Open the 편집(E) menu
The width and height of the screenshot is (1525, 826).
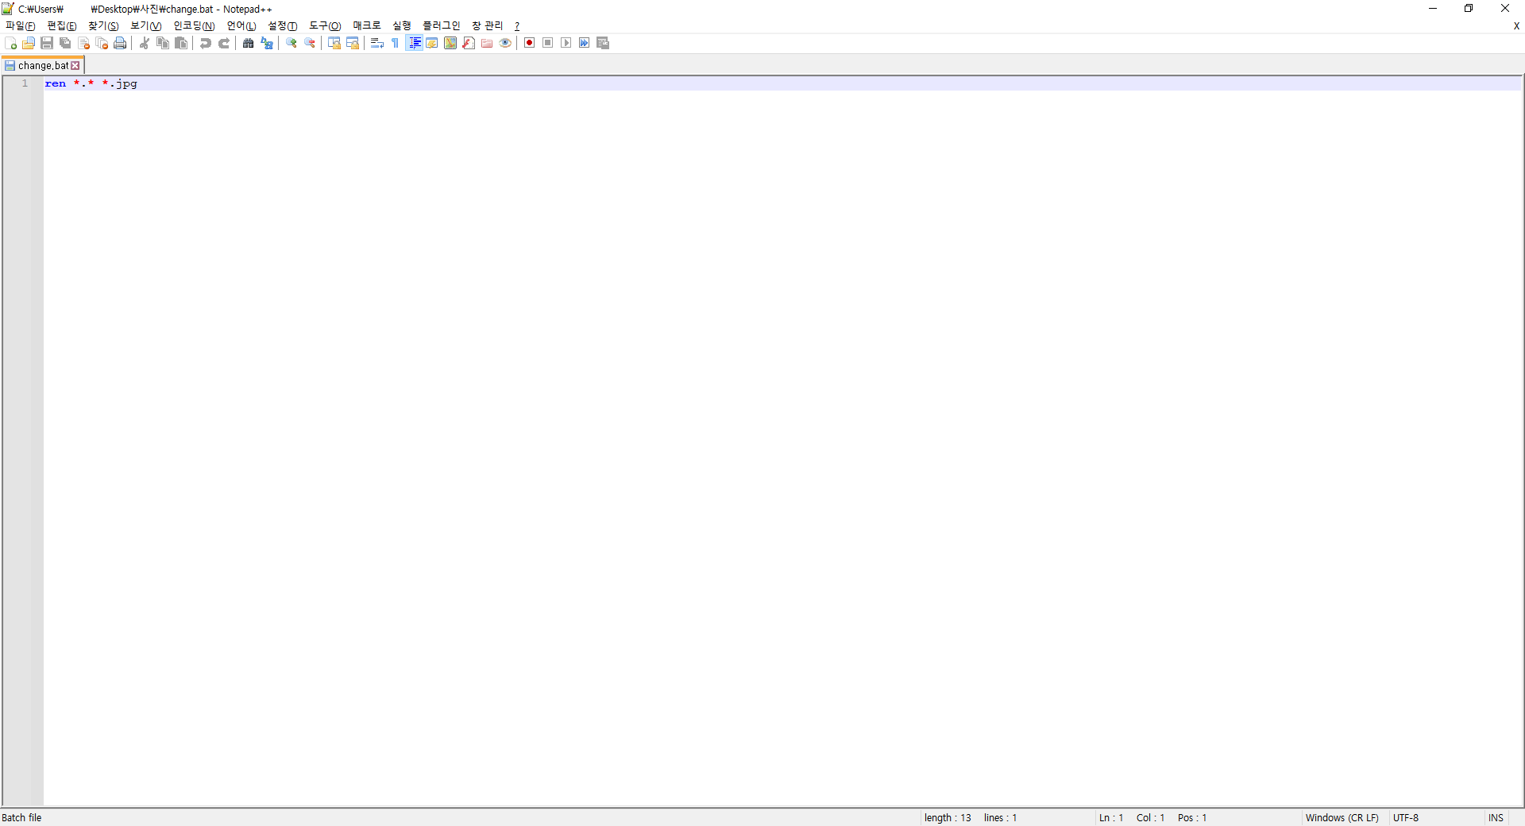click(62, 26)
